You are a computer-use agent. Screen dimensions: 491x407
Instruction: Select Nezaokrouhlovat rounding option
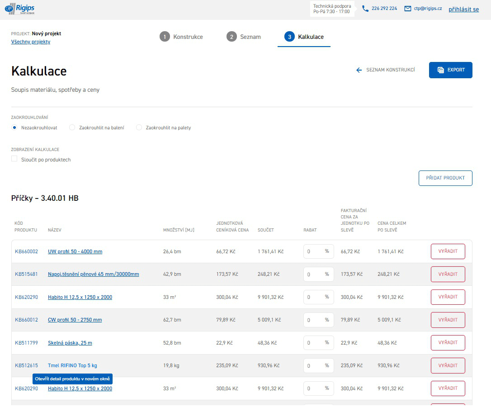(x=14, y=128)
